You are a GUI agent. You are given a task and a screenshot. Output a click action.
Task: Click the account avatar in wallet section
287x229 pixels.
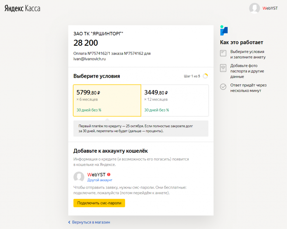(x=79, y=177)
